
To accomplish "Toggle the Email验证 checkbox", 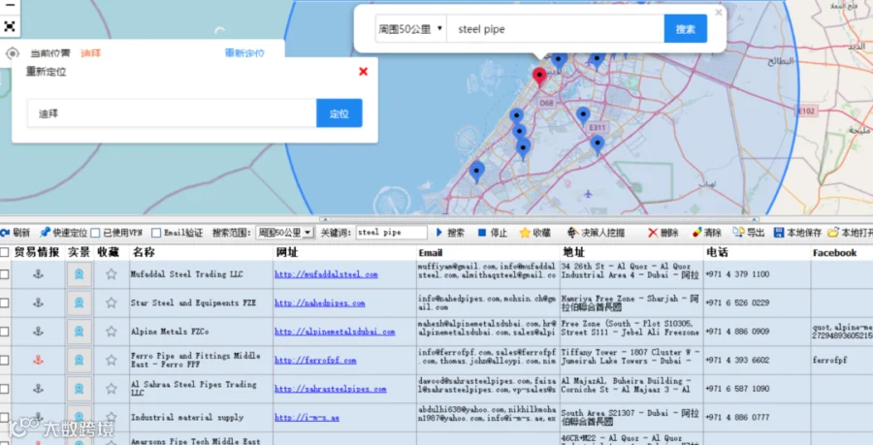I will pos(156,233).
